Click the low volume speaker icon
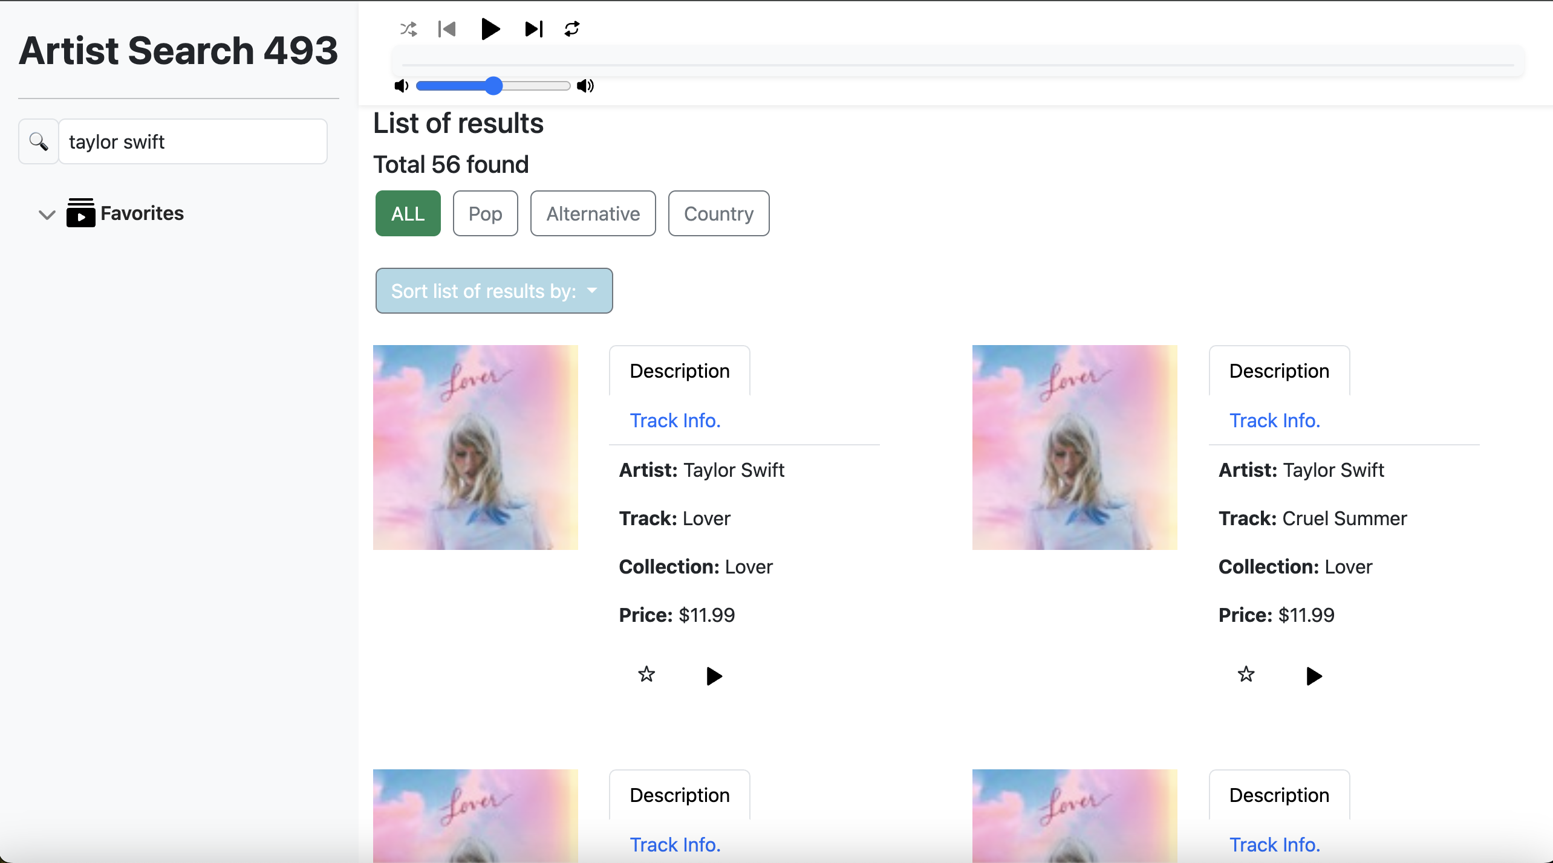 point(402,86)
